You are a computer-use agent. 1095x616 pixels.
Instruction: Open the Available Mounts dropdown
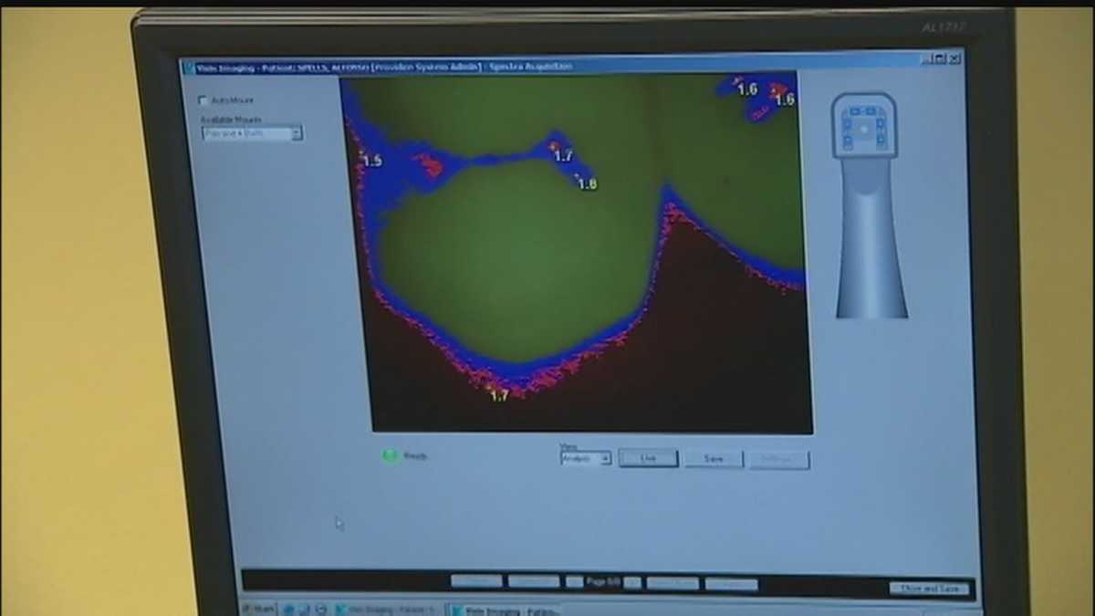tap(296, 133)
